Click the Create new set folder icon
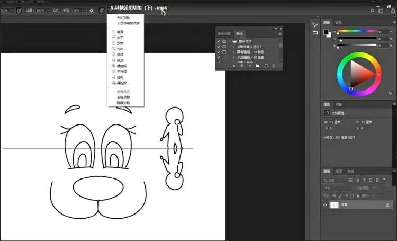Screen dimensions: 397x241 257,66
